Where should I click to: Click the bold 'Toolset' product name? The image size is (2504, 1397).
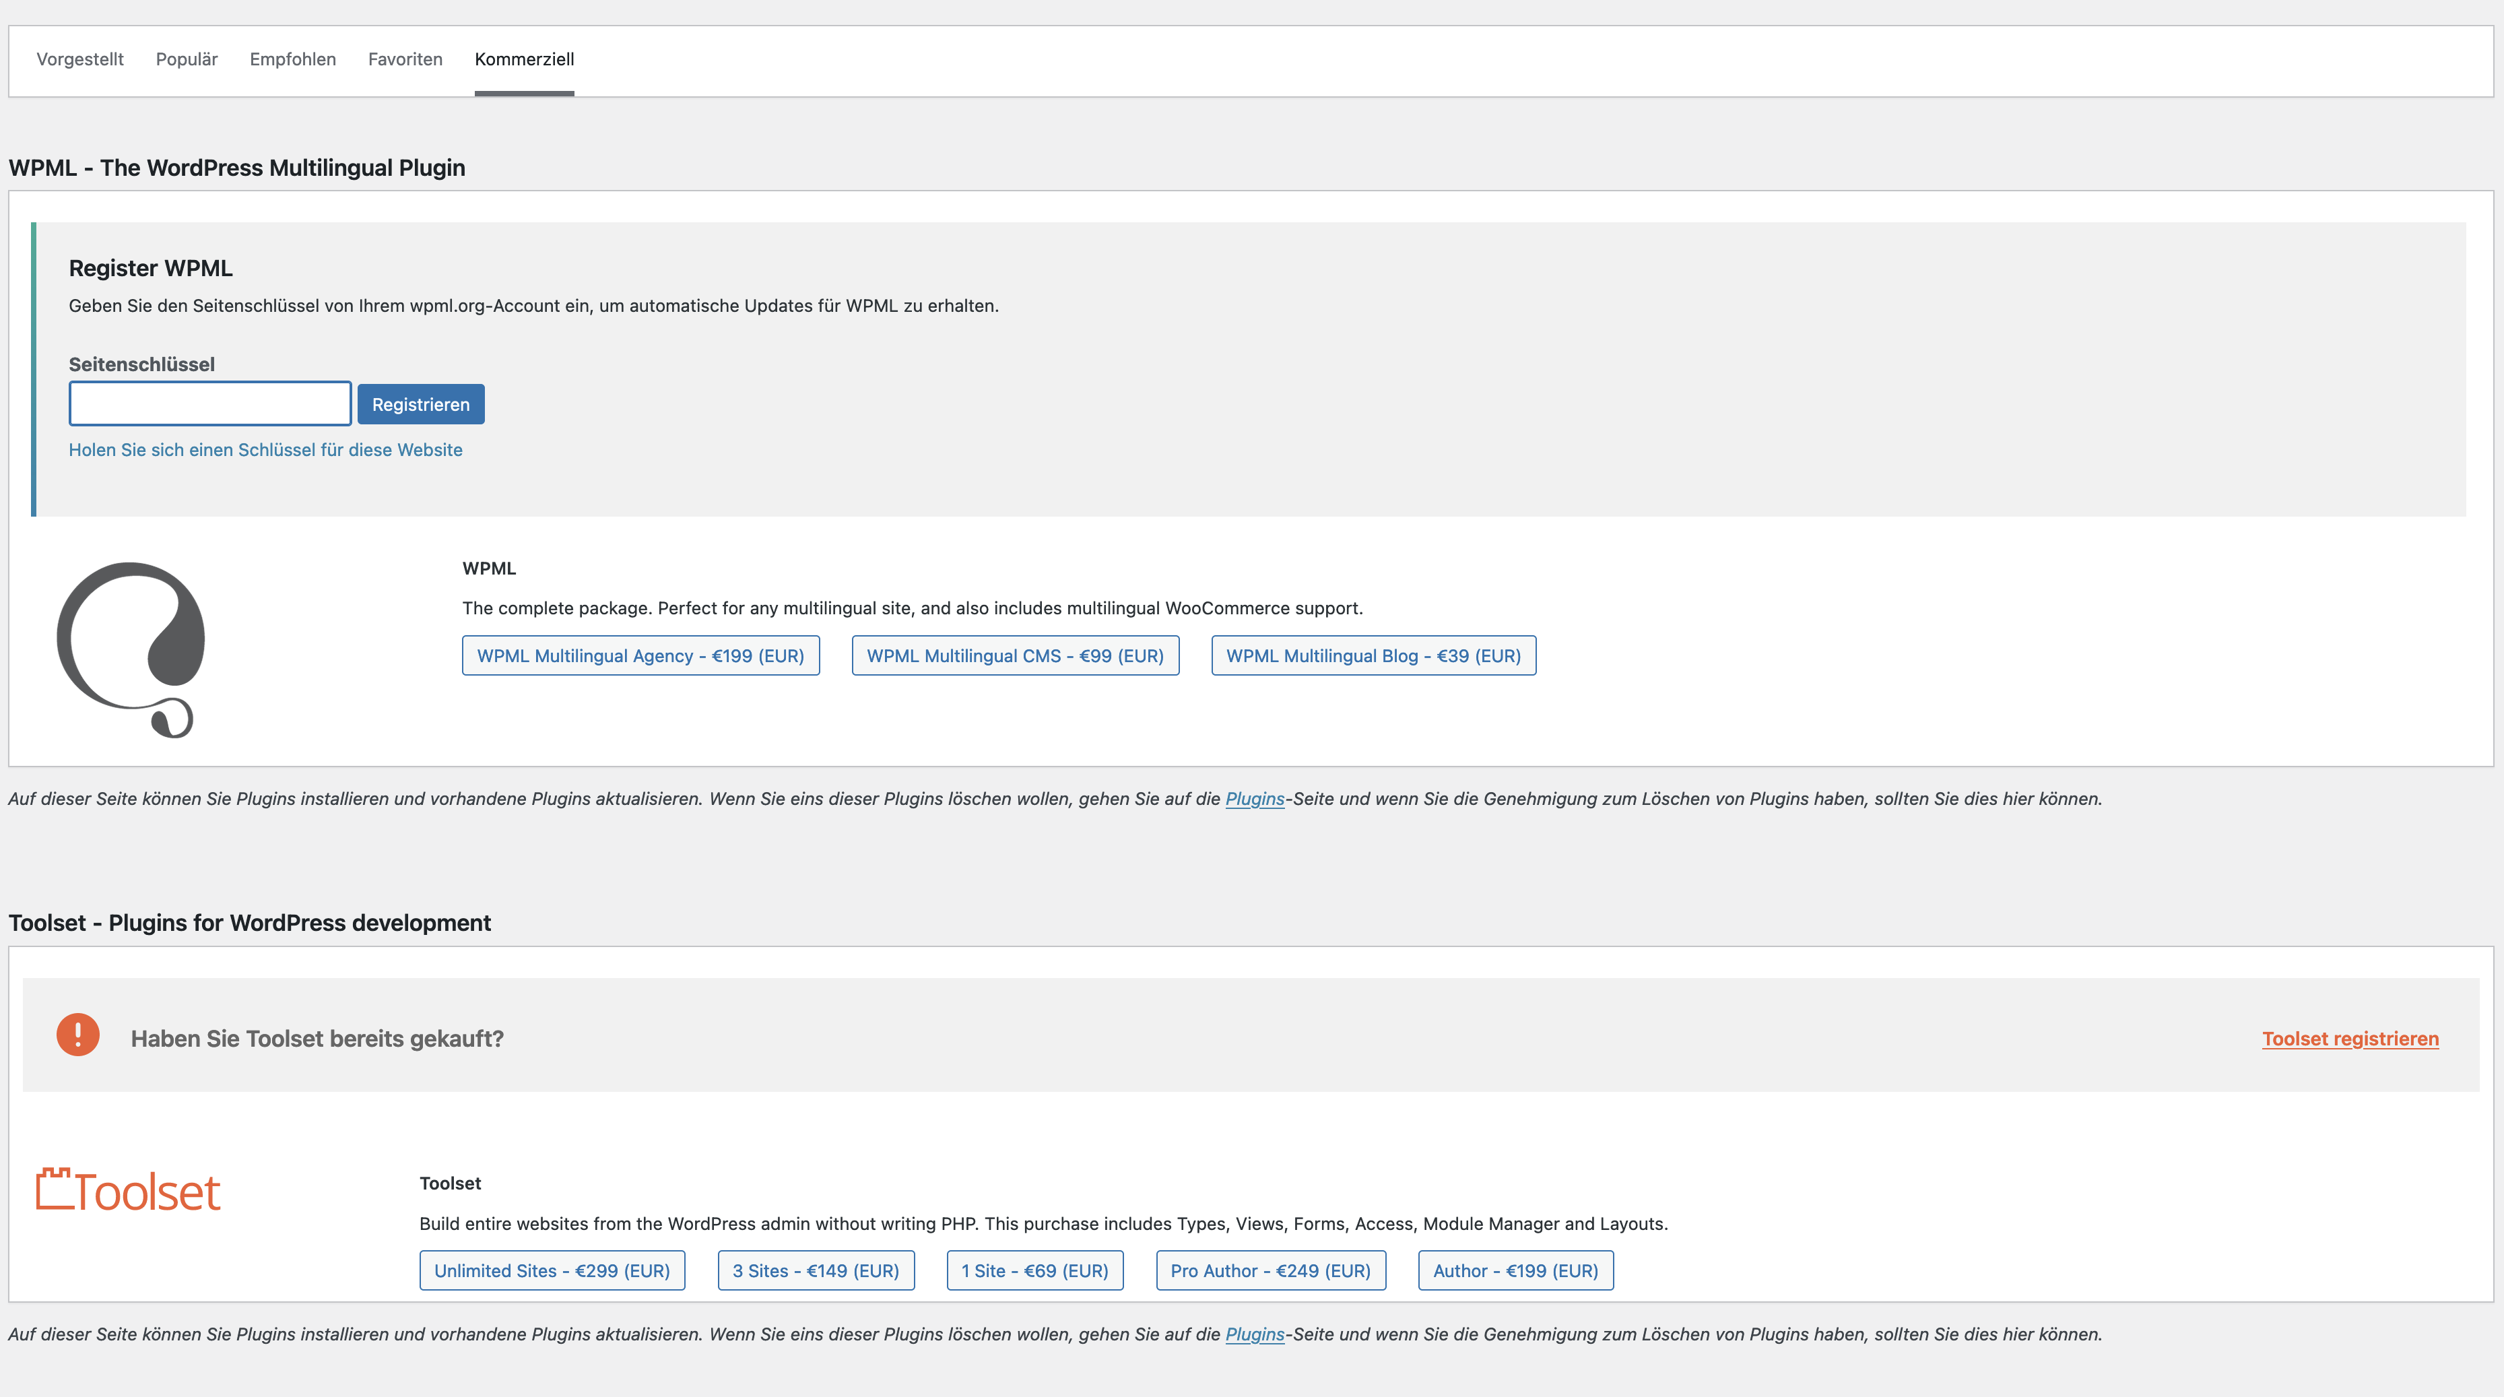(x=450, y=1183)
